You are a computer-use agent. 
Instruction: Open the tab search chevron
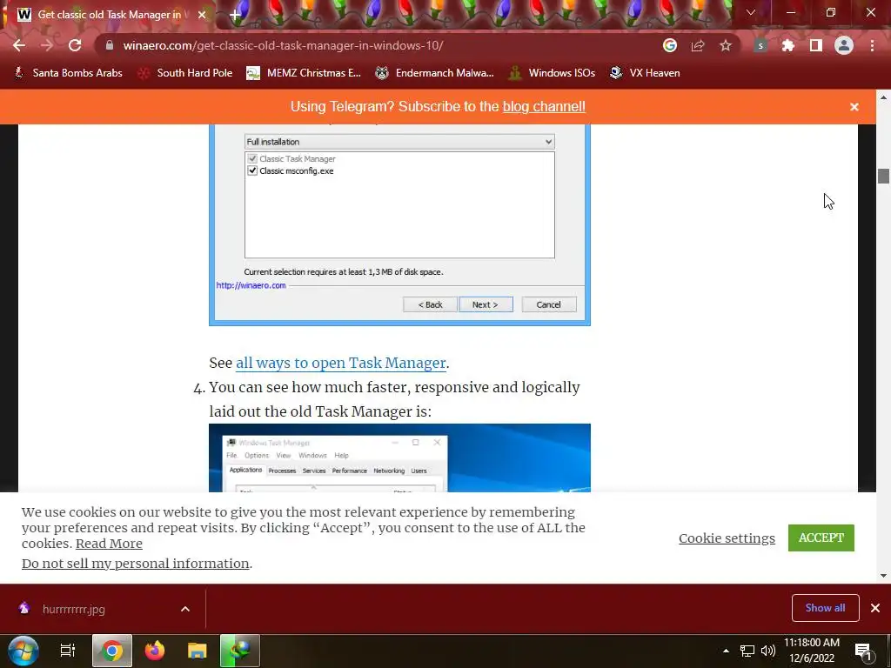pos(751,12)
